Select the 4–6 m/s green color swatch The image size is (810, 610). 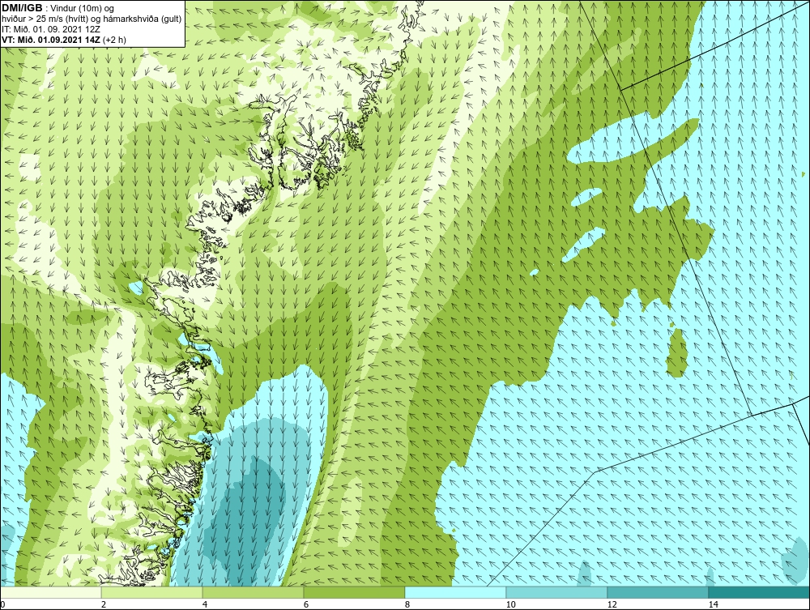click(x=253, y=592)
